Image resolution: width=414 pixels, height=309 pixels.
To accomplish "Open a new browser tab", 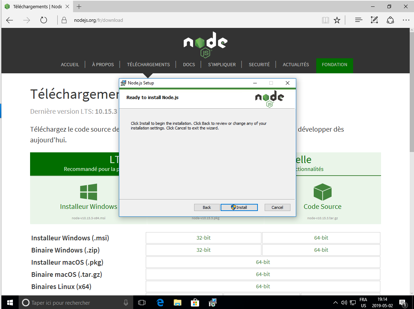I will click(79, 7).
